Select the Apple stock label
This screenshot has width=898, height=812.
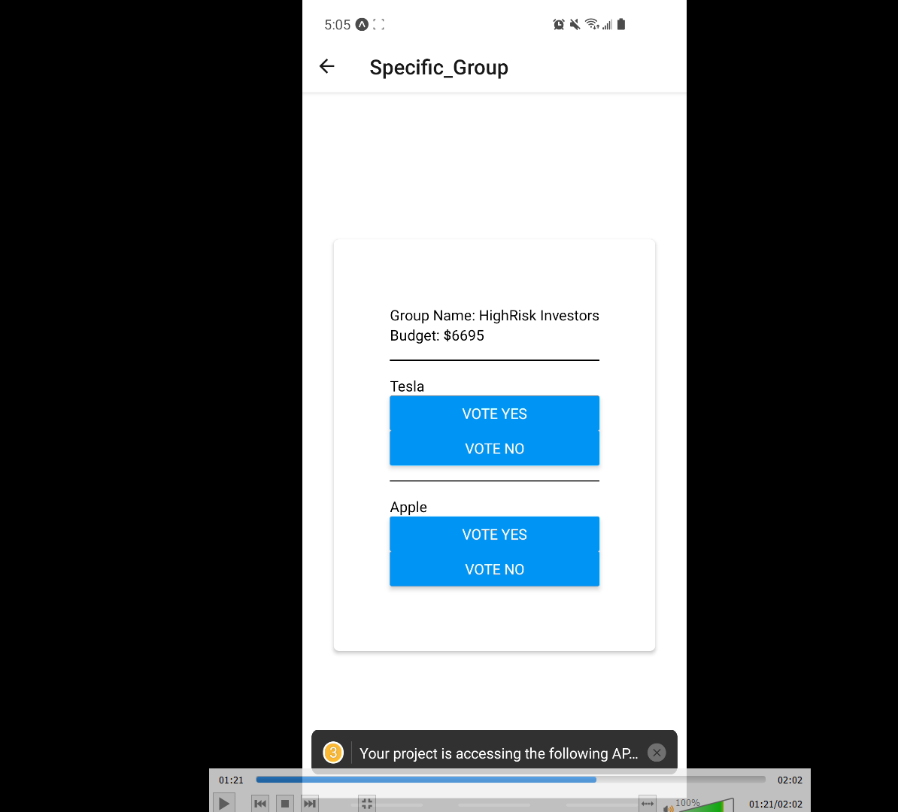(x=408, y=507)
